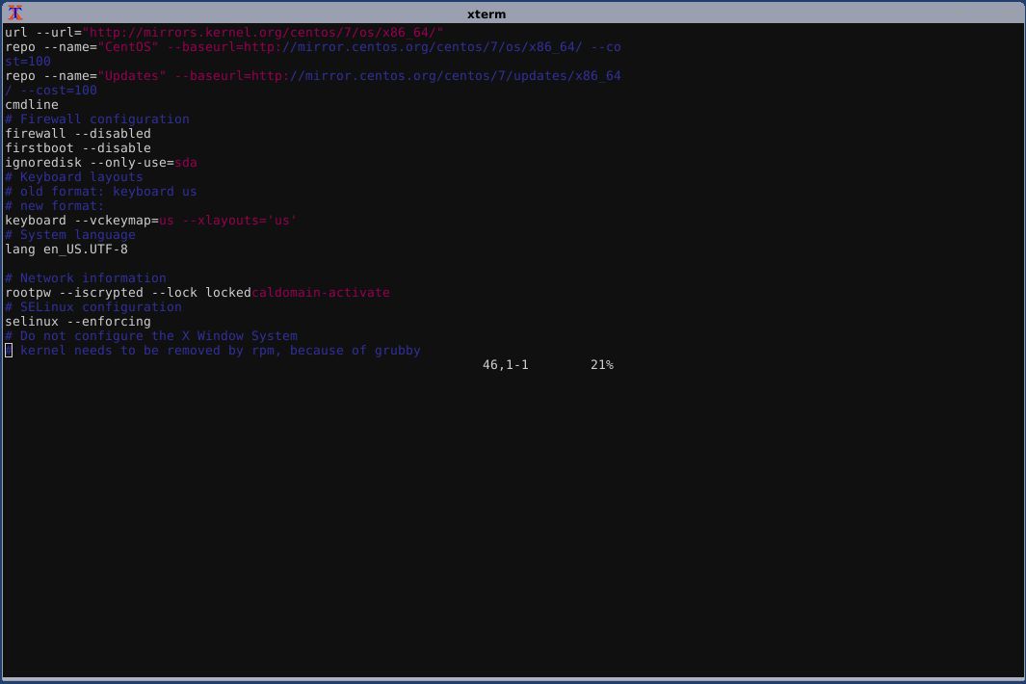Screen dimensions: 1026x684
Task: Click the "firstboot --disable" line
Action: click(78, 148)
